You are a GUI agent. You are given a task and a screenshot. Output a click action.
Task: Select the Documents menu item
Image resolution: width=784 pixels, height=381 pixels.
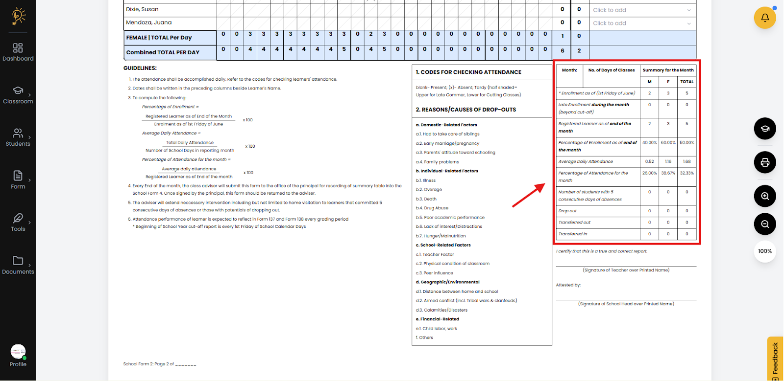click(18, 265)
